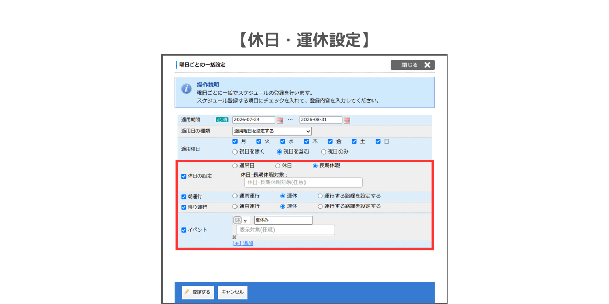The image size is (609, 304).
Task: Click the [+] 追加 link
Action: point(243,243)
